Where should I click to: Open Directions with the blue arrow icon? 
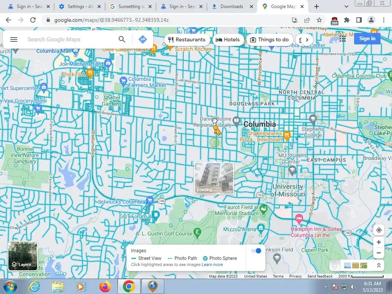tap(142, 39)
